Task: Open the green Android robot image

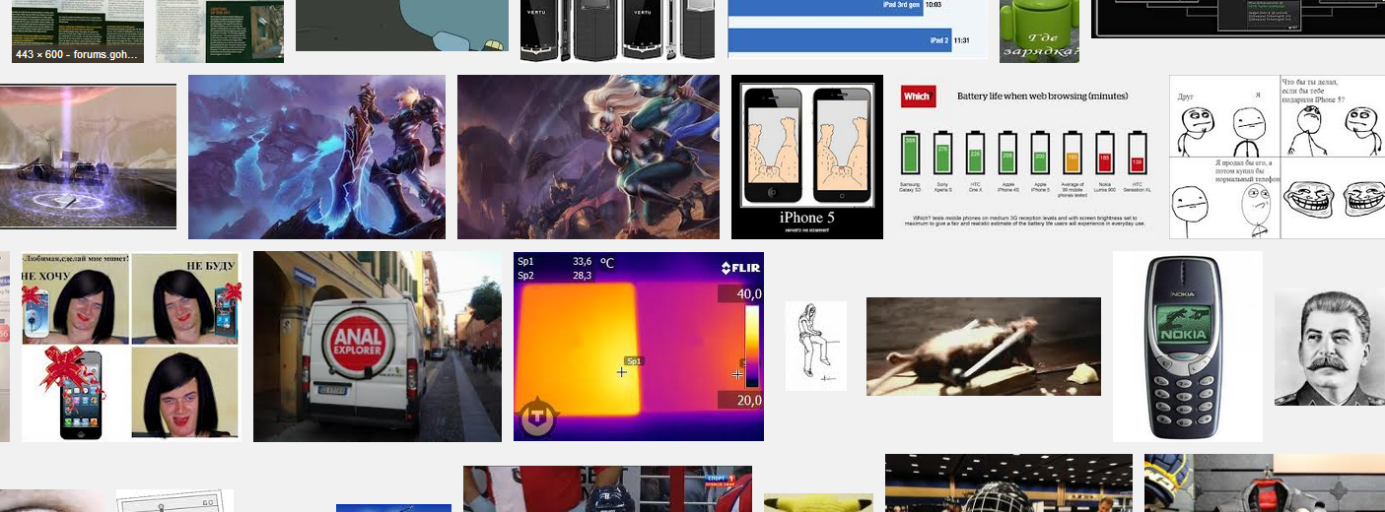Action: 1039,32
